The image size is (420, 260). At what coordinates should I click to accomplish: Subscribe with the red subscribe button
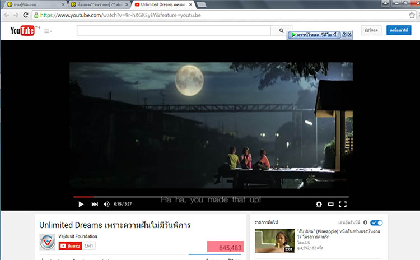(70, 246)
